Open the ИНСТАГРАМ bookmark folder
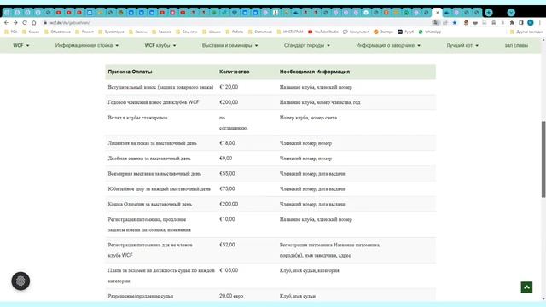This screenshot has height=307, width=546. click(290, 32)
